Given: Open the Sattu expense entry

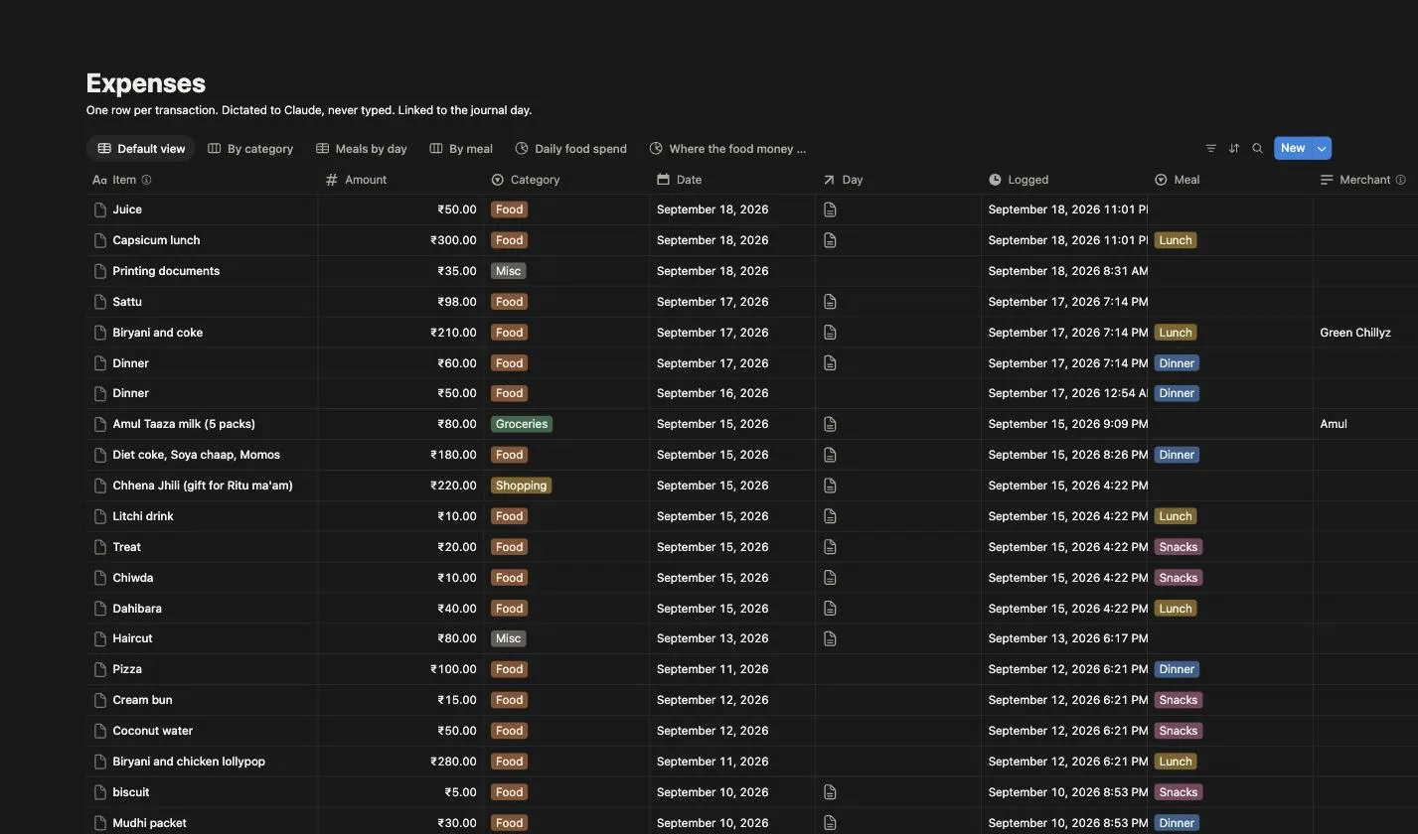Looking at the screenshot, I should [127, 302].
